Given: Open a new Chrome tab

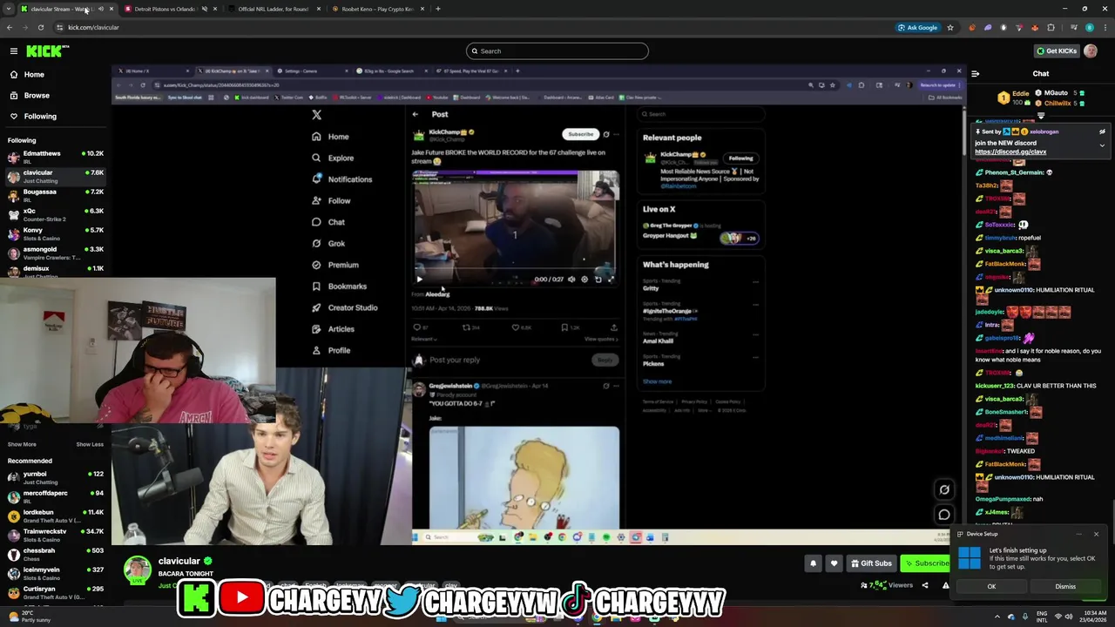Looking at the screenshot, I should 437,9.
